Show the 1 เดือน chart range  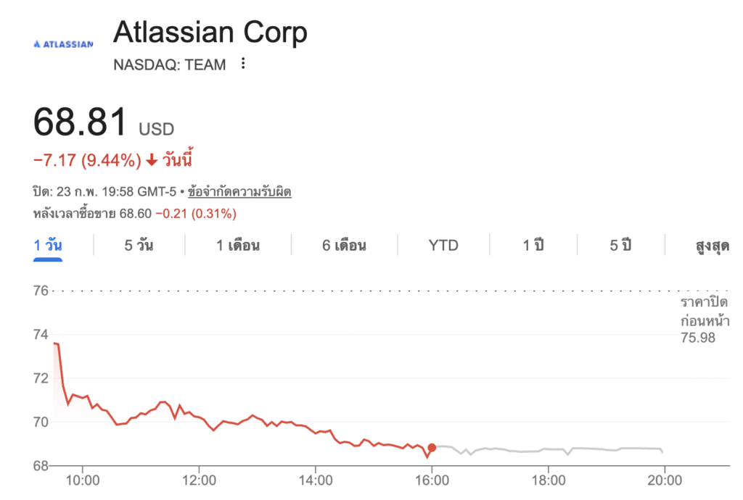(x=238, y=245)
